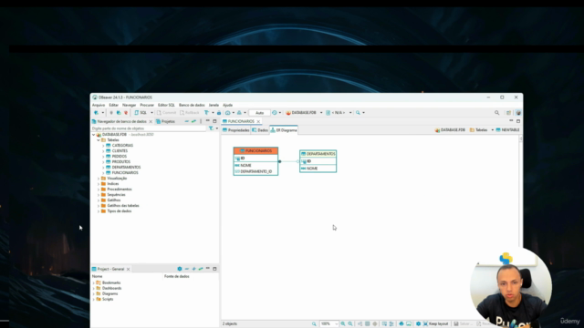584x328 pixels.
Task: Click the print diagram icon
Action: click(401, 324)
